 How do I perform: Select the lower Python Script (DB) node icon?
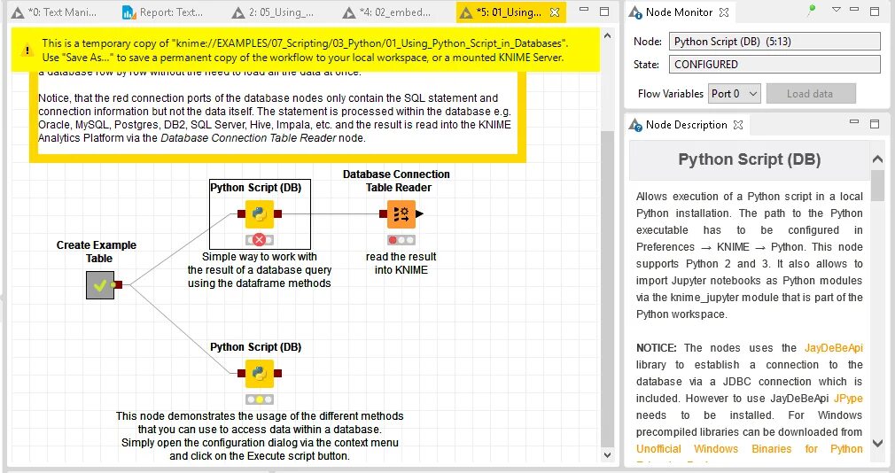(259, 374)
